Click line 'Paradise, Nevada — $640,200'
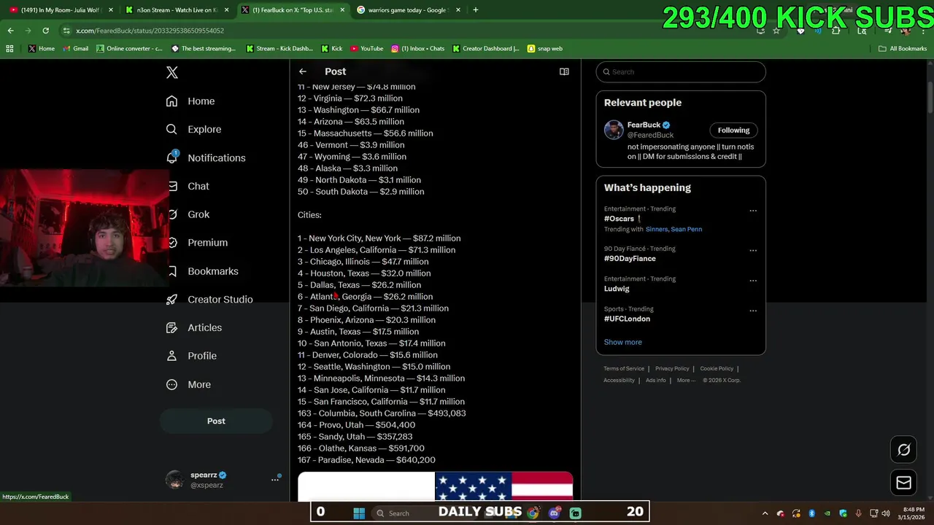This screenshot has height=525, width=934. [x=377, y=460]
